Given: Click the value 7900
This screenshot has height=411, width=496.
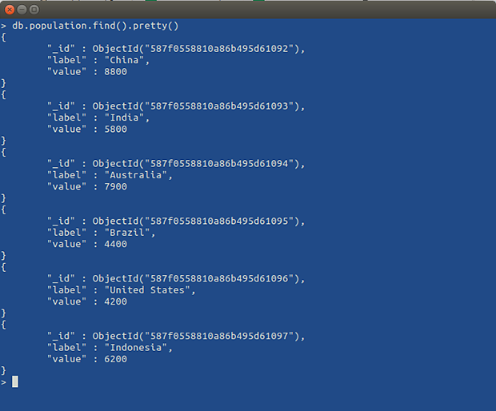Looking at the screenshot, I should [x=115, y=187].
